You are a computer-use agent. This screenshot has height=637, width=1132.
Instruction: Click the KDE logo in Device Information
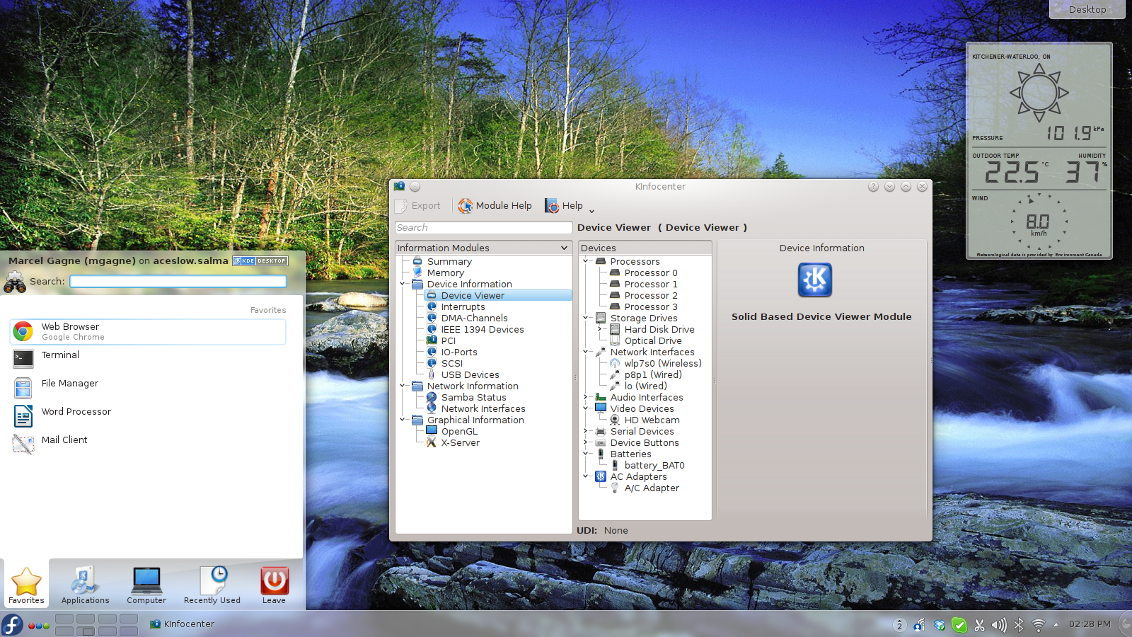pyautogui.click(x=815, y=280)
